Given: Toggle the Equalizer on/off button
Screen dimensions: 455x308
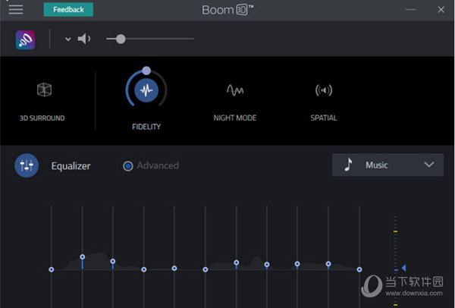Looking at the screenshot, I should pos(27,165).
